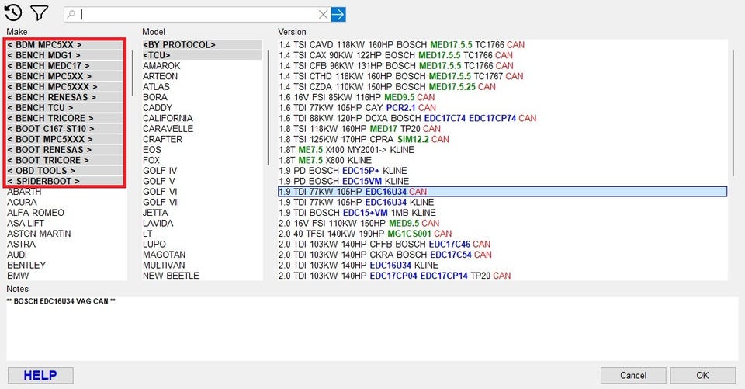The width and height of the screenshot is (745, 389).
Task: Select AMAROK model
Action: [161, 66]
